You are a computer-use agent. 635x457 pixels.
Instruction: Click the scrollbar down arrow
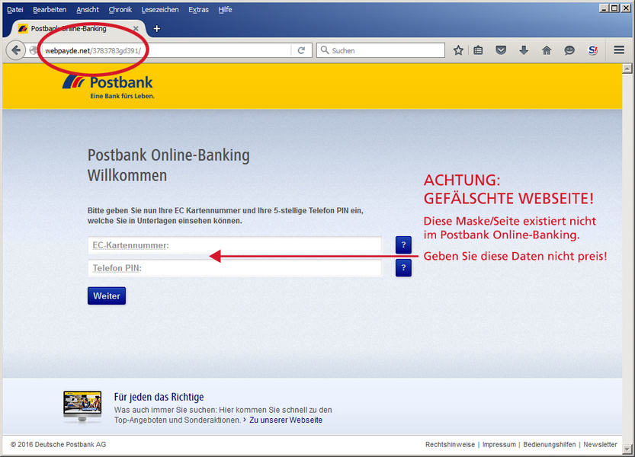[627, 449]
